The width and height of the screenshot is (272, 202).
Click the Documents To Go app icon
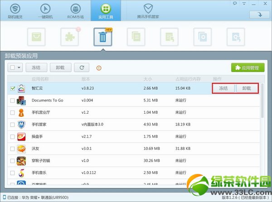(21, 101)
